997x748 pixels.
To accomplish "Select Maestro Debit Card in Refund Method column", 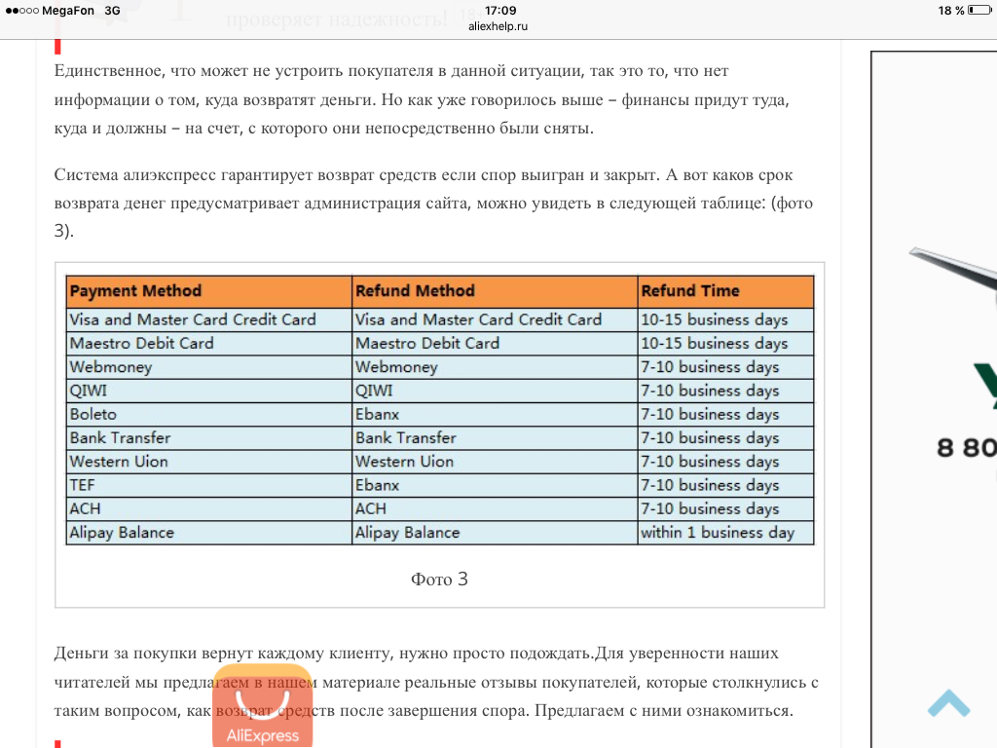I will (495, 344).
